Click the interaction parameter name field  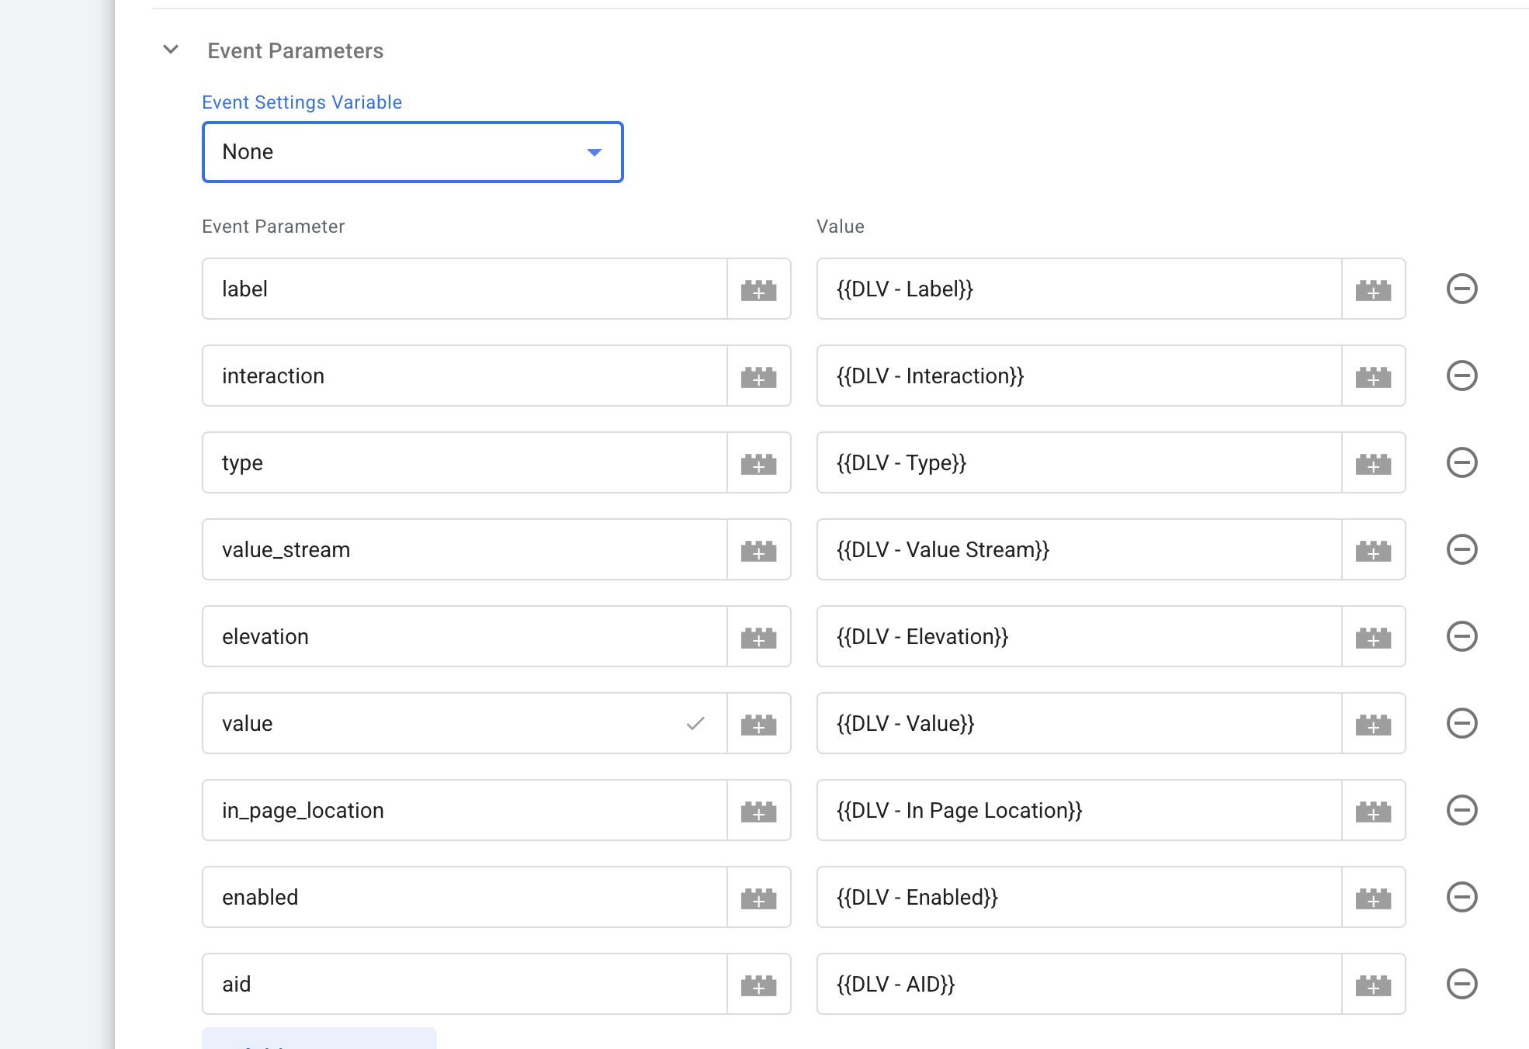464,376
